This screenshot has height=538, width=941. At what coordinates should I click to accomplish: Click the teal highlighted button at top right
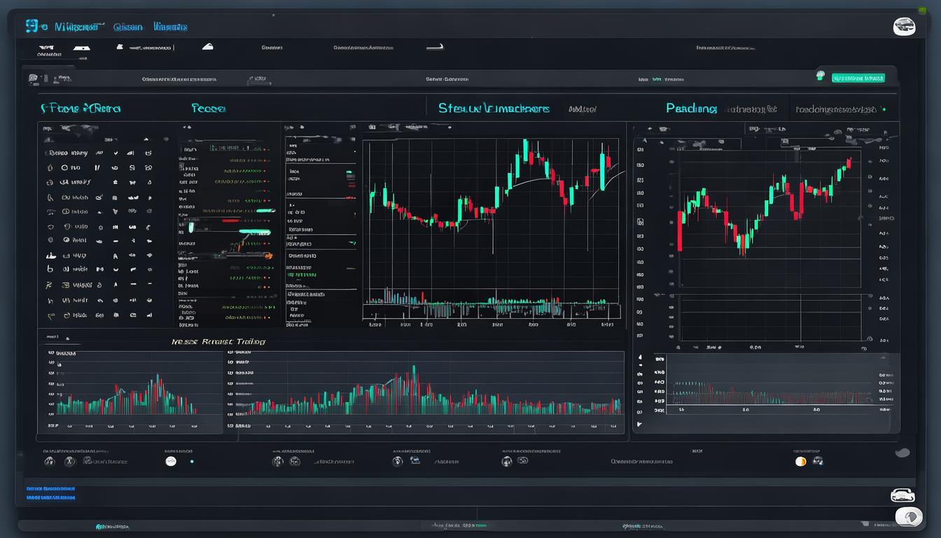(x=859, y=78)
